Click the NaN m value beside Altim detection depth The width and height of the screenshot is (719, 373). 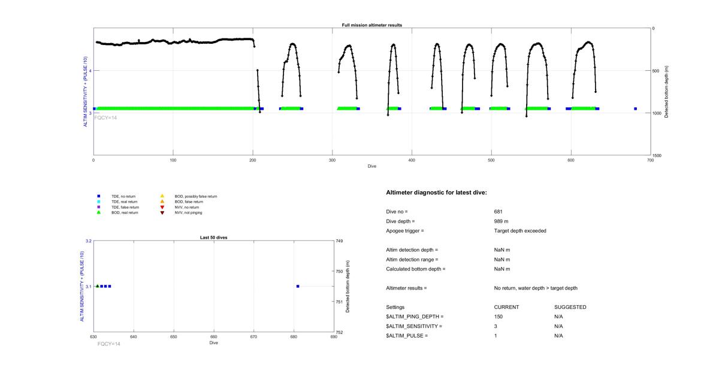(x=502, y=250)
